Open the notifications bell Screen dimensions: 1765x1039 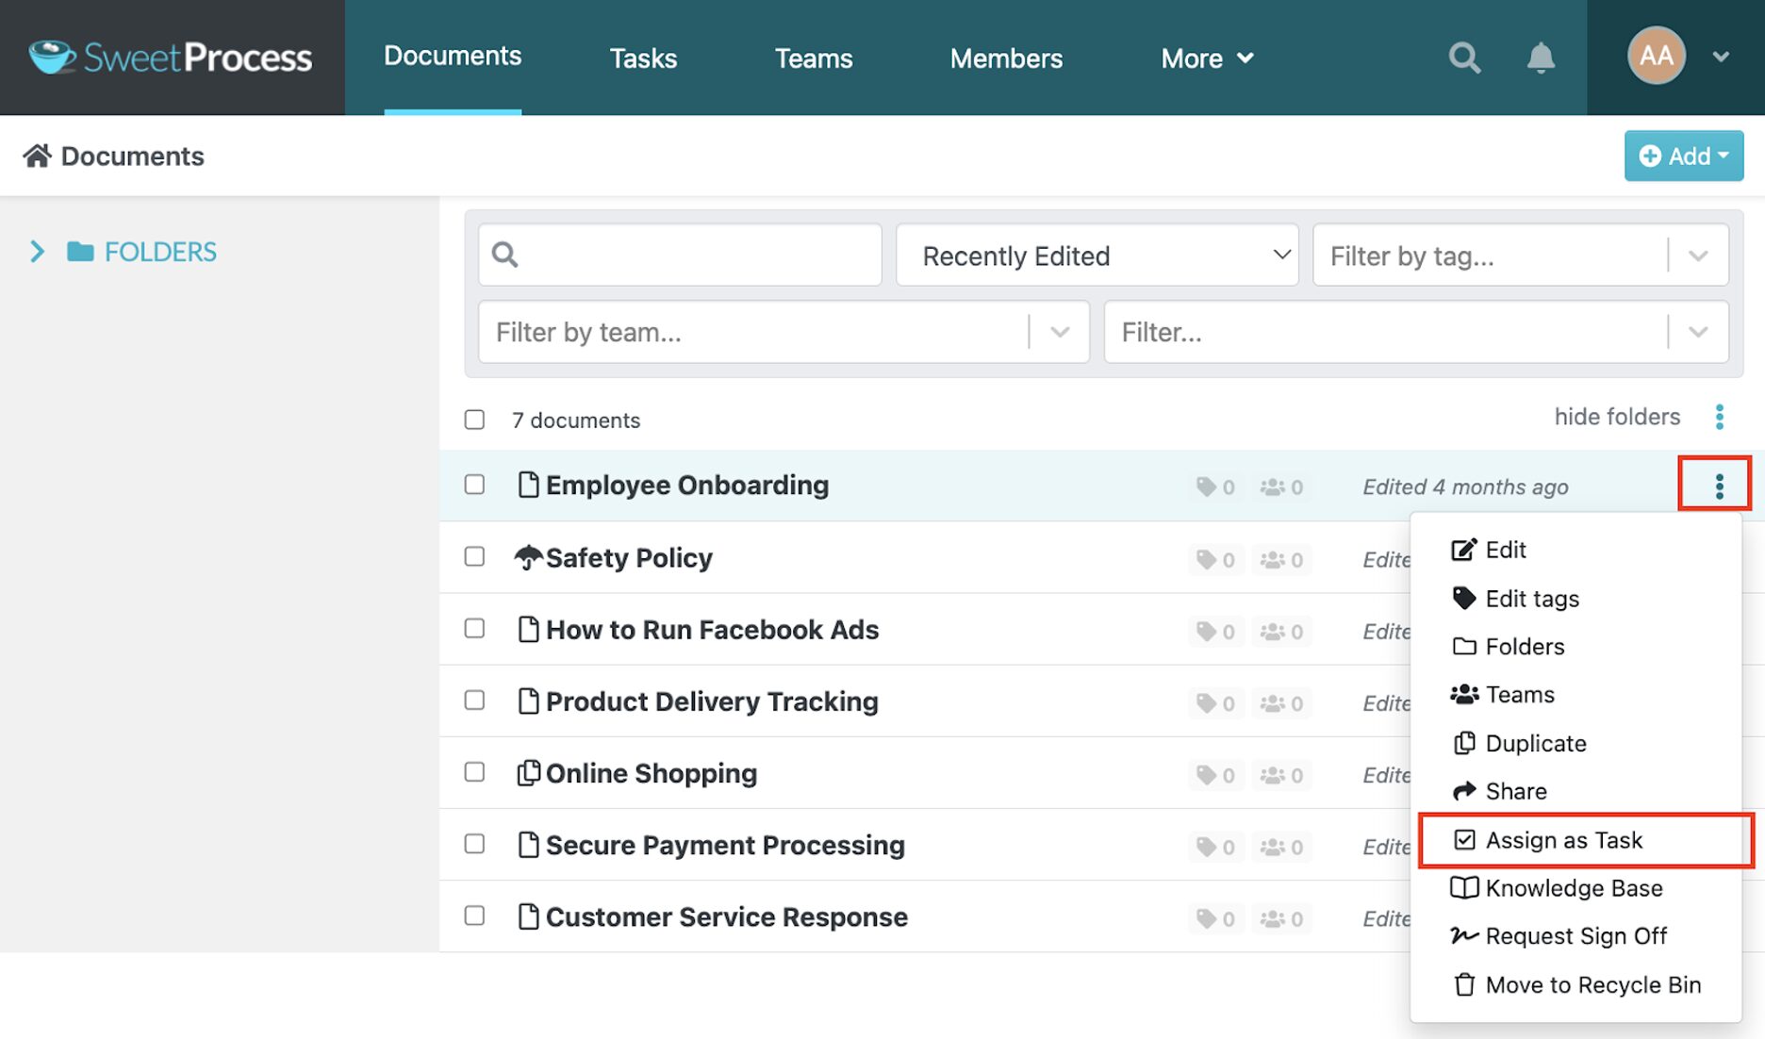[1541, 58]
